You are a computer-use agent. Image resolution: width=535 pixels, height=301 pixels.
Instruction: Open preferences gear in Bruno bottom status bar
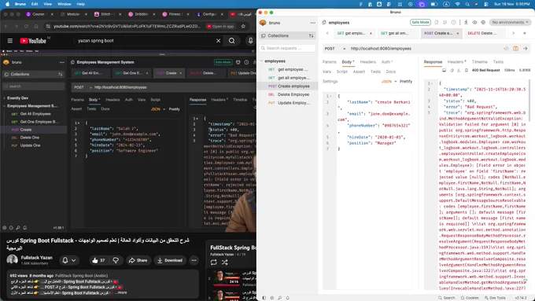pos(272,298)
